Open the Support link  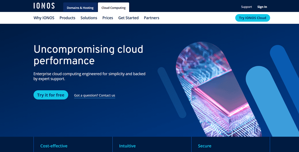click(246, 7)
